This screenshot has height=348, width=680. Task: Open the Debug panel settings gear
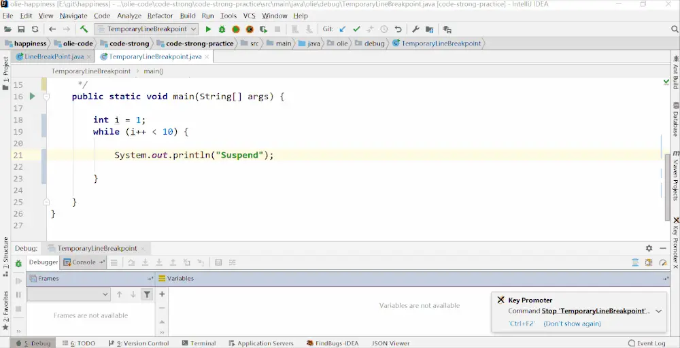[x=649, y=248]
